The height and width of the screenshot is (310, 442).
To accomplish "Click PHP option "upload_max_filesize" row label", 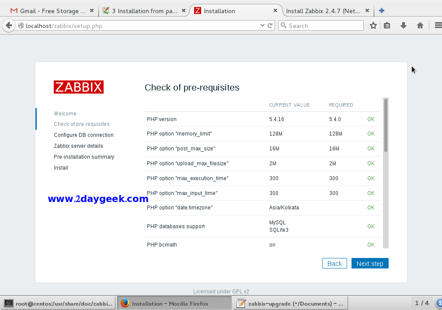I will click(x=188, y=164).
